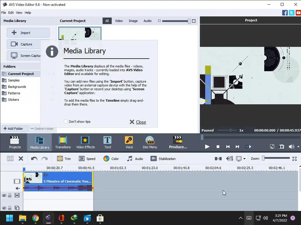The image size is (301, 225).
Task: Redo the last undone action
Action: tap(45, 158)
